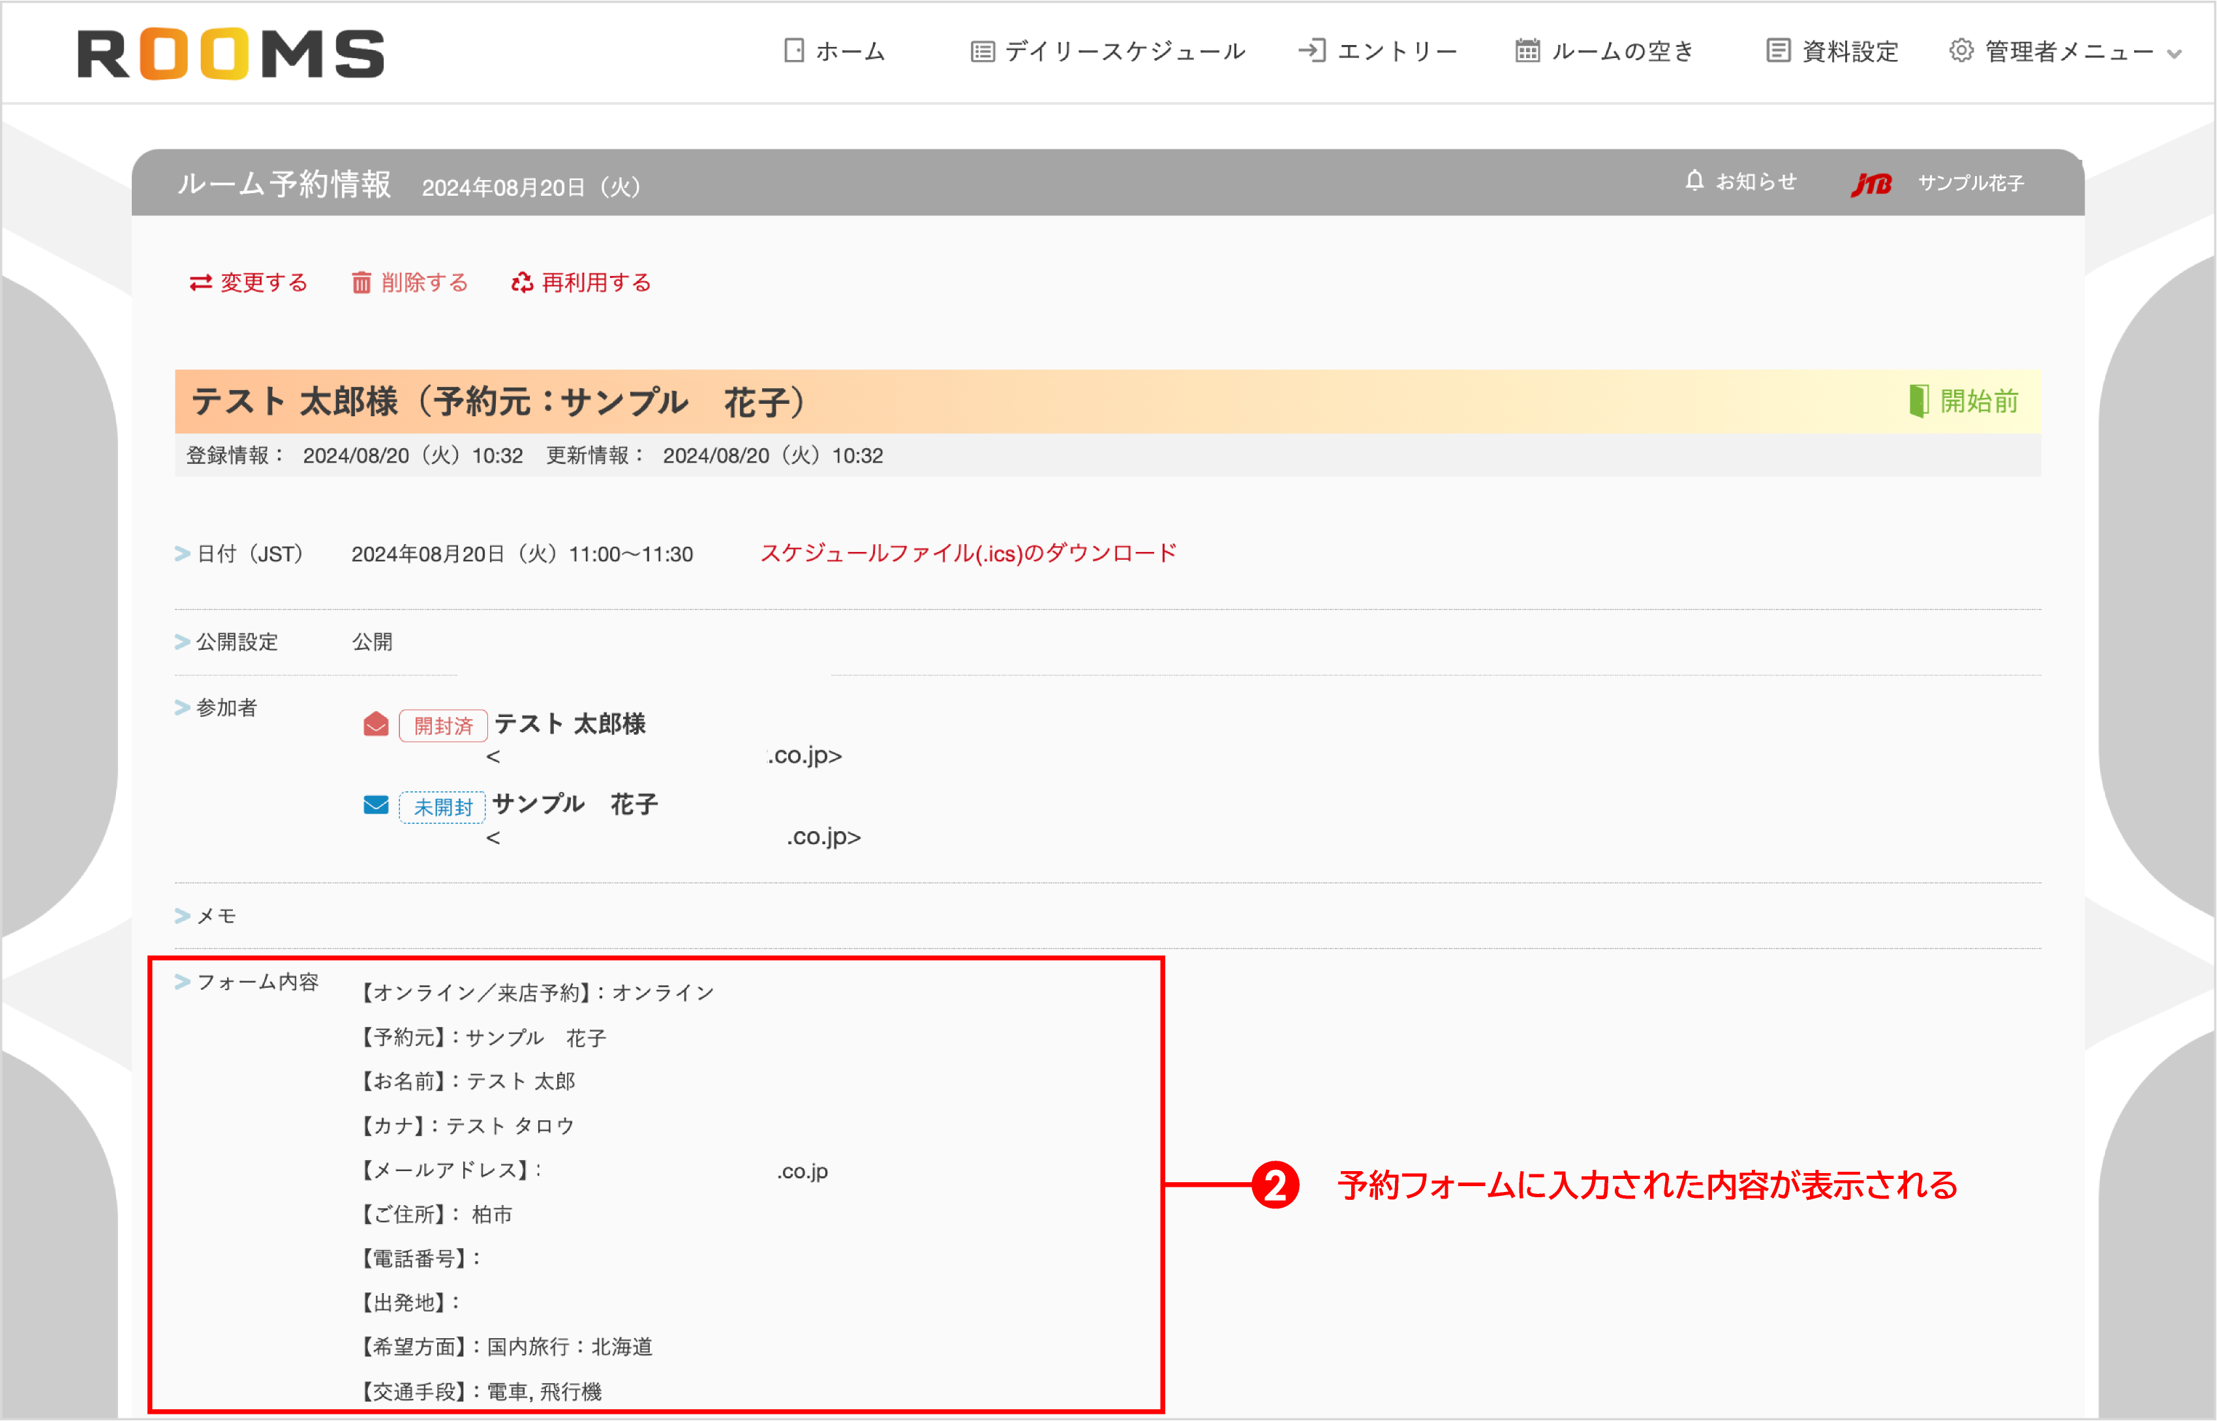Toggle the 開封済 status on テスト 太郎様

click(443, 726)
